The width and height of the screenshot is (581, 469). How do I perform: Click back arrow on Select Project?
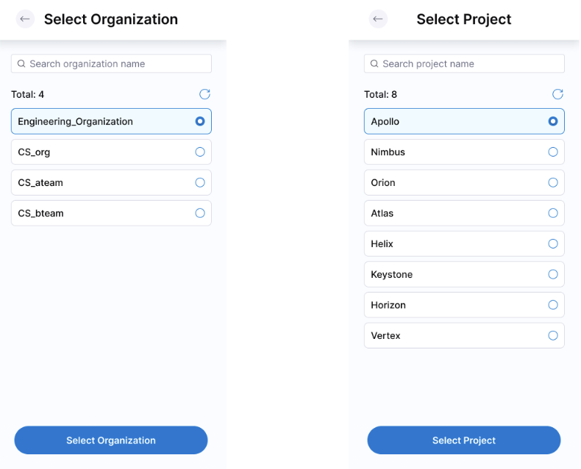(x=379, y=19)
